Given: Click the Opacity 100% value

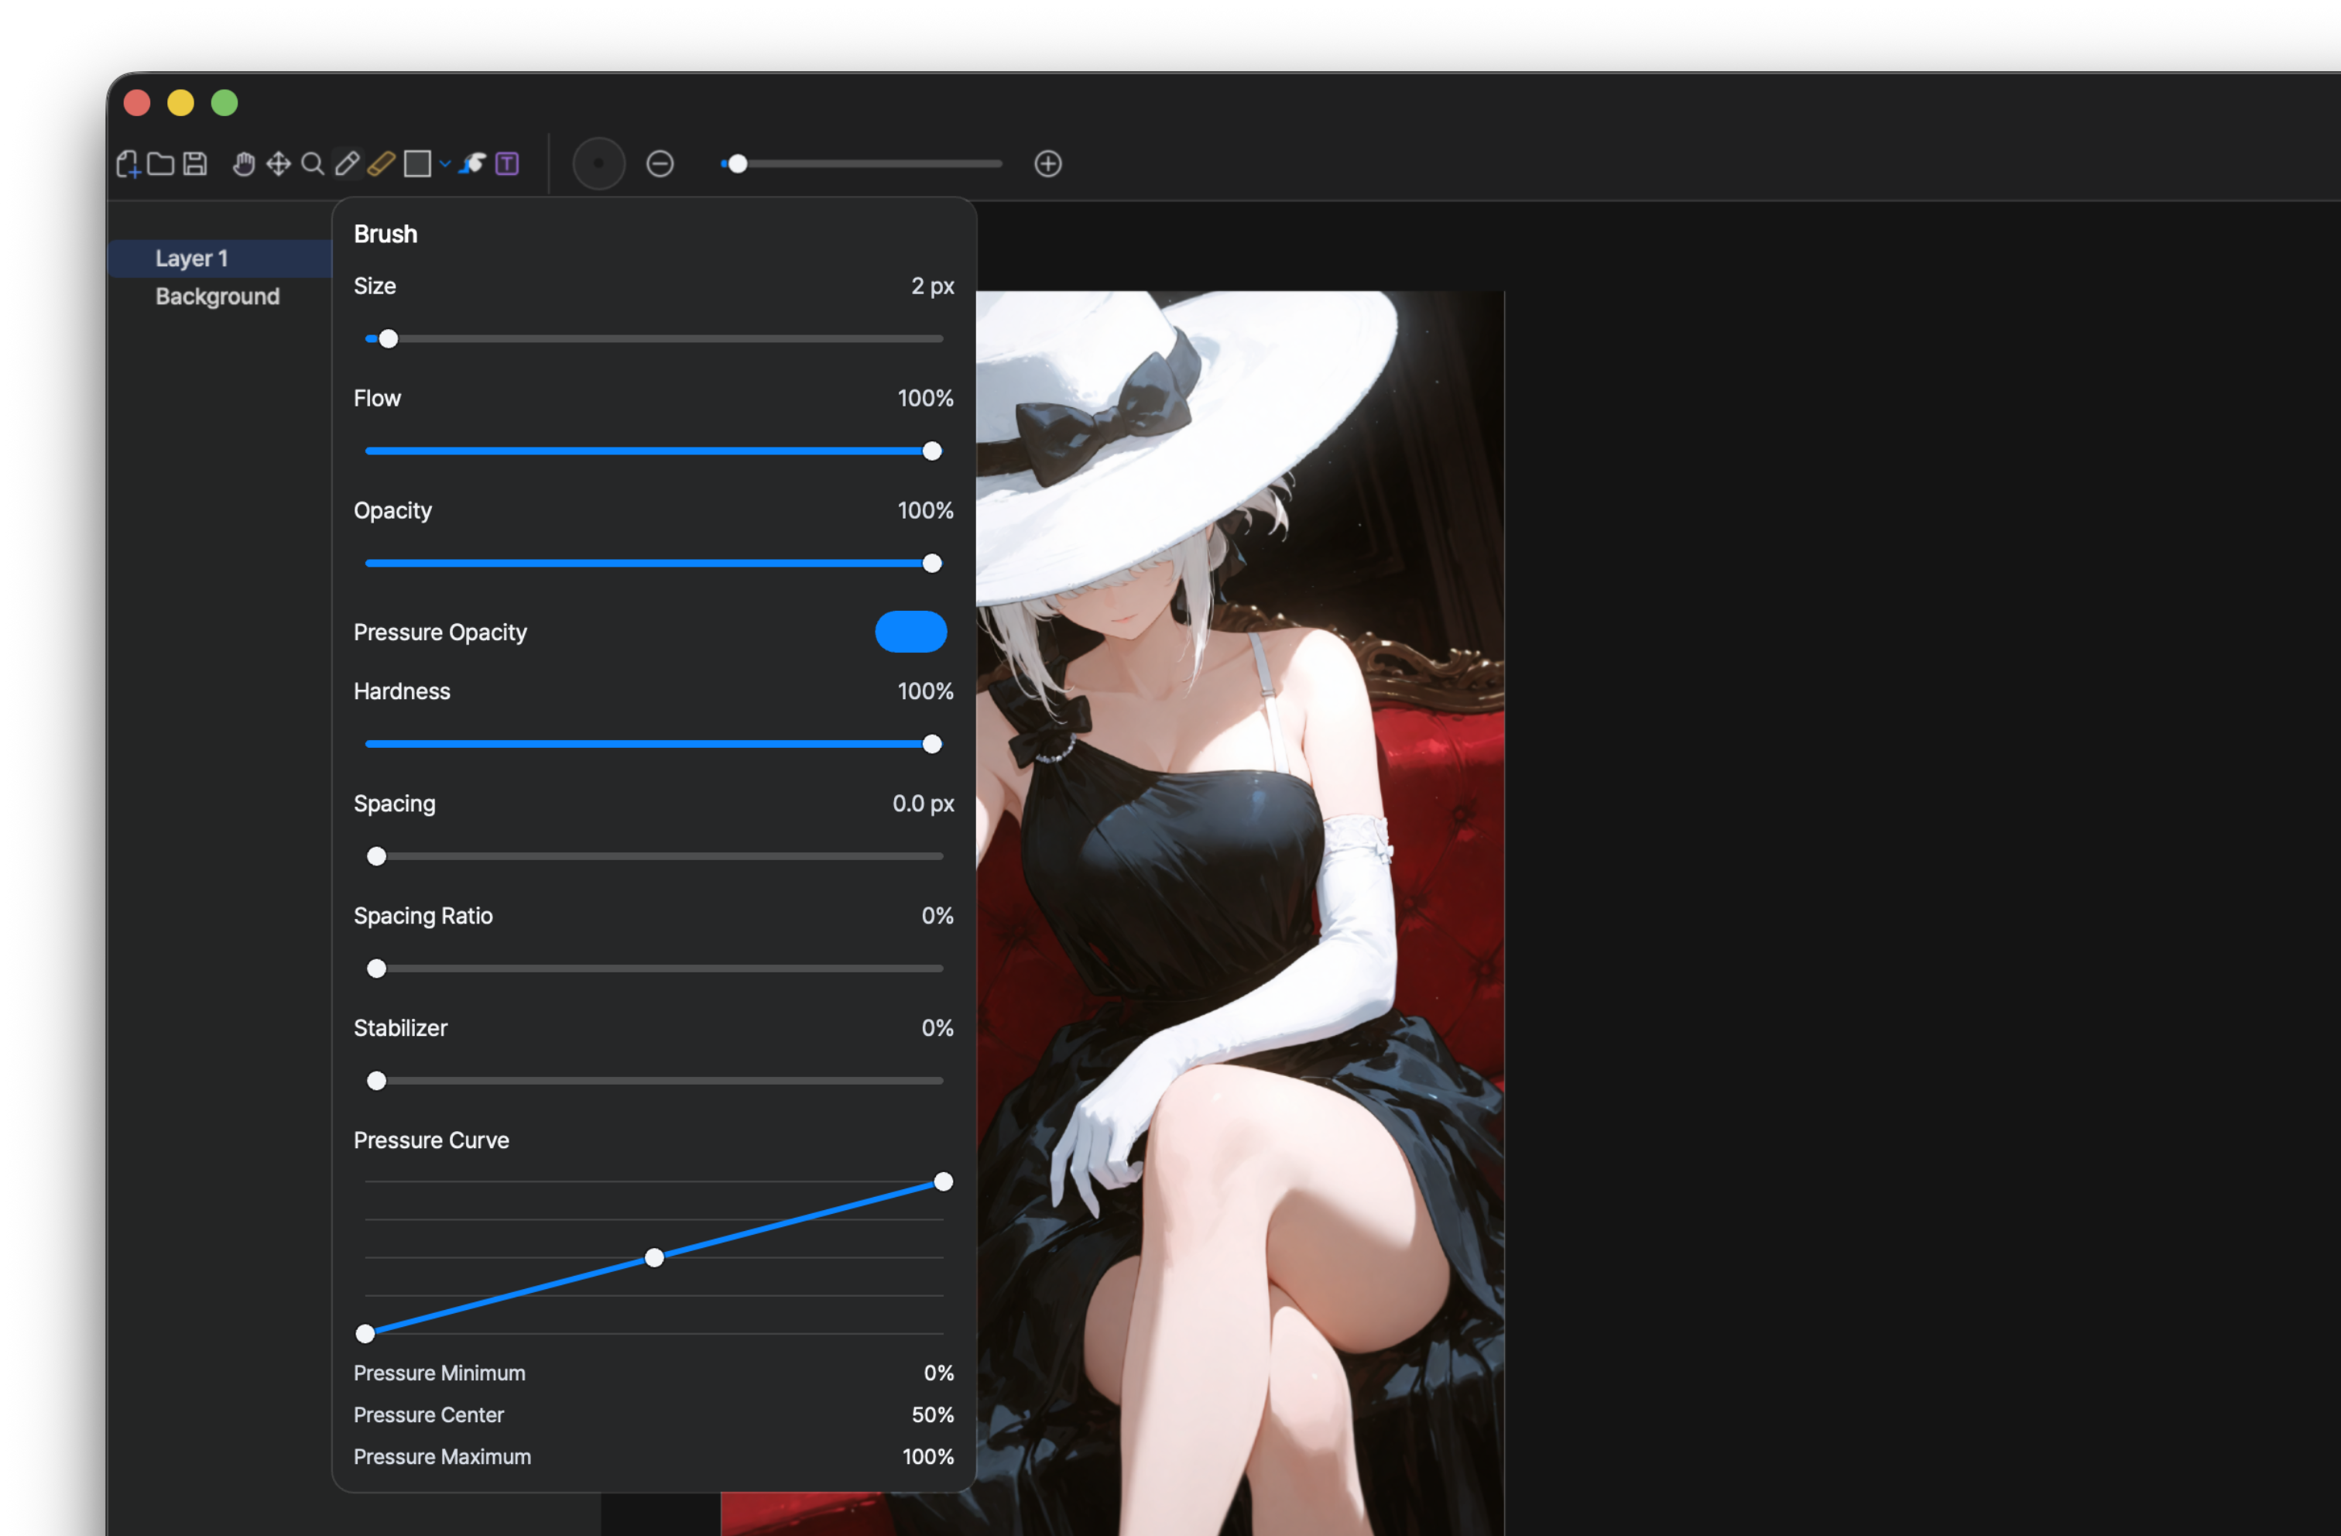Looking at the screenshot, I should click(x=926, y=511).
